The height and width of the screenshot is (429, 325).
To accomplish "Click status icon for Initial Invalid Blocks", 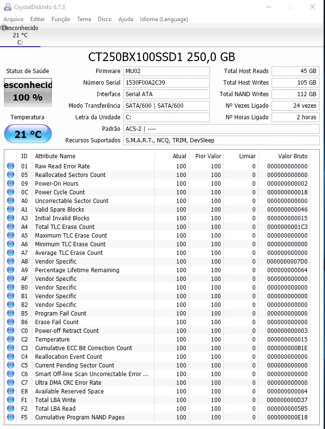I will point(11,218).
